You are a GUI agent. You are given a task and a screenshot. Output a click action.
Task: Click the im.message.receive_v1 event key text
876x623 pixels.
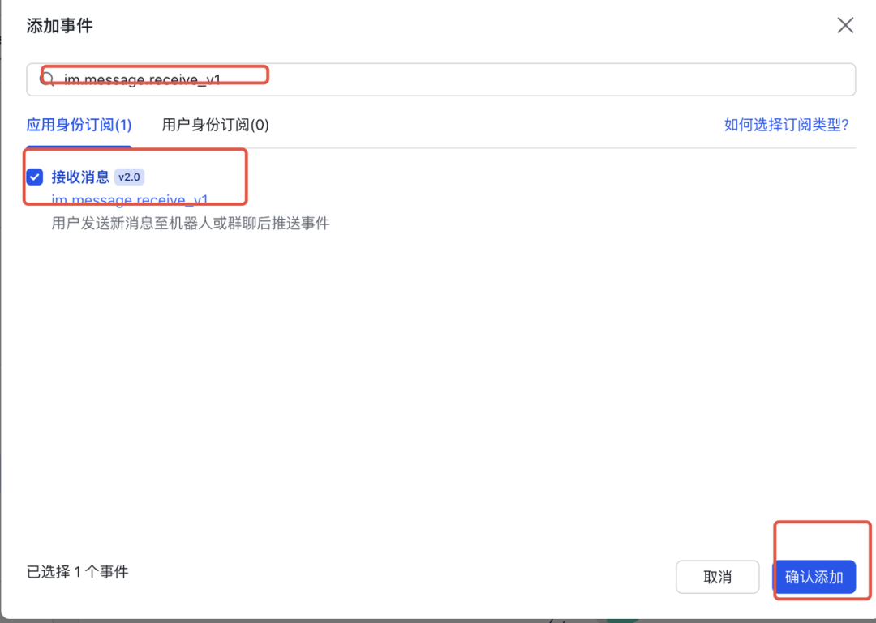130,200
